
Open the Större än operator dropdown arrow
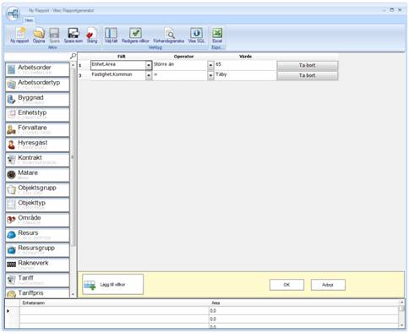pos(210,65)
